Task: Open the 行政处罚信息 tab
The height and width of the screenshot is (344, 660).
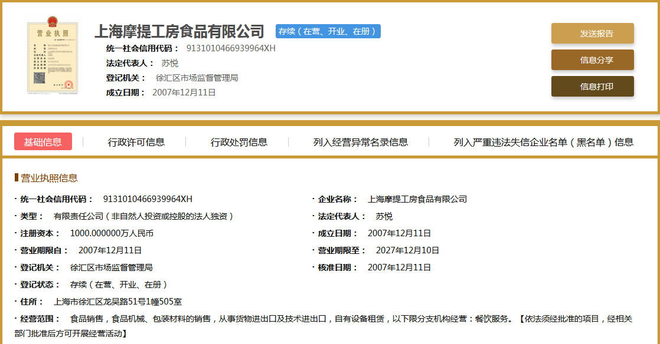Action: point(239,142)
